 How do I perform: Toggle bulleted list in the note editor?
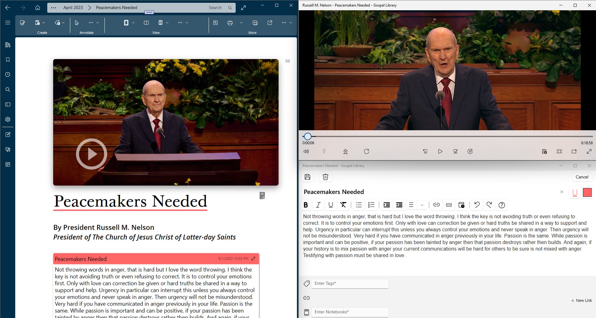(358, 205)
